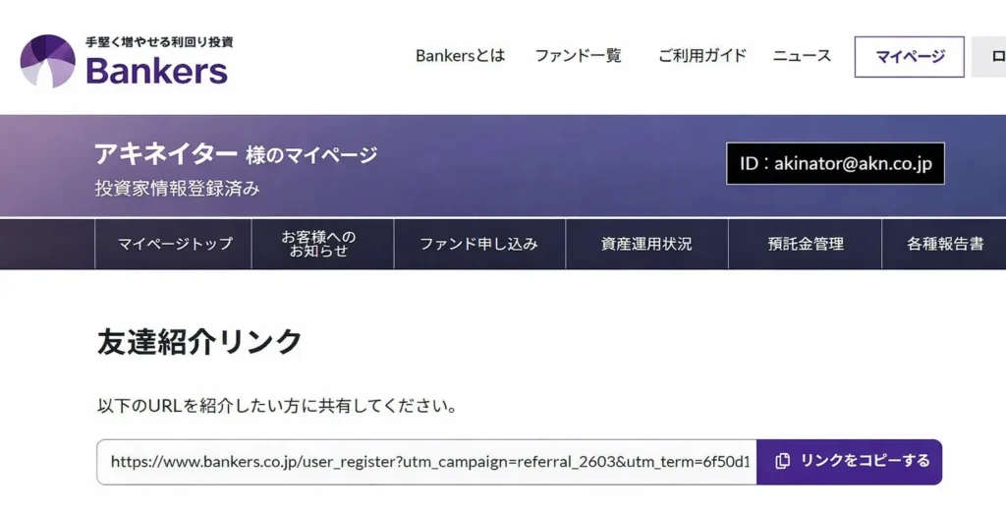Open ご利用ガイド in the header
The image size is (1006, 512).
click(701, 56)
